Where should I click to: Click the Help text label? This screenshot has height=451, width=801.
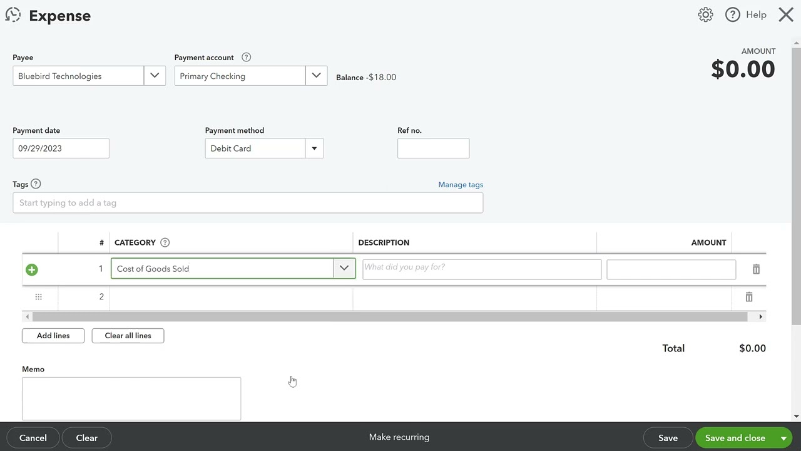pos(756,15)
